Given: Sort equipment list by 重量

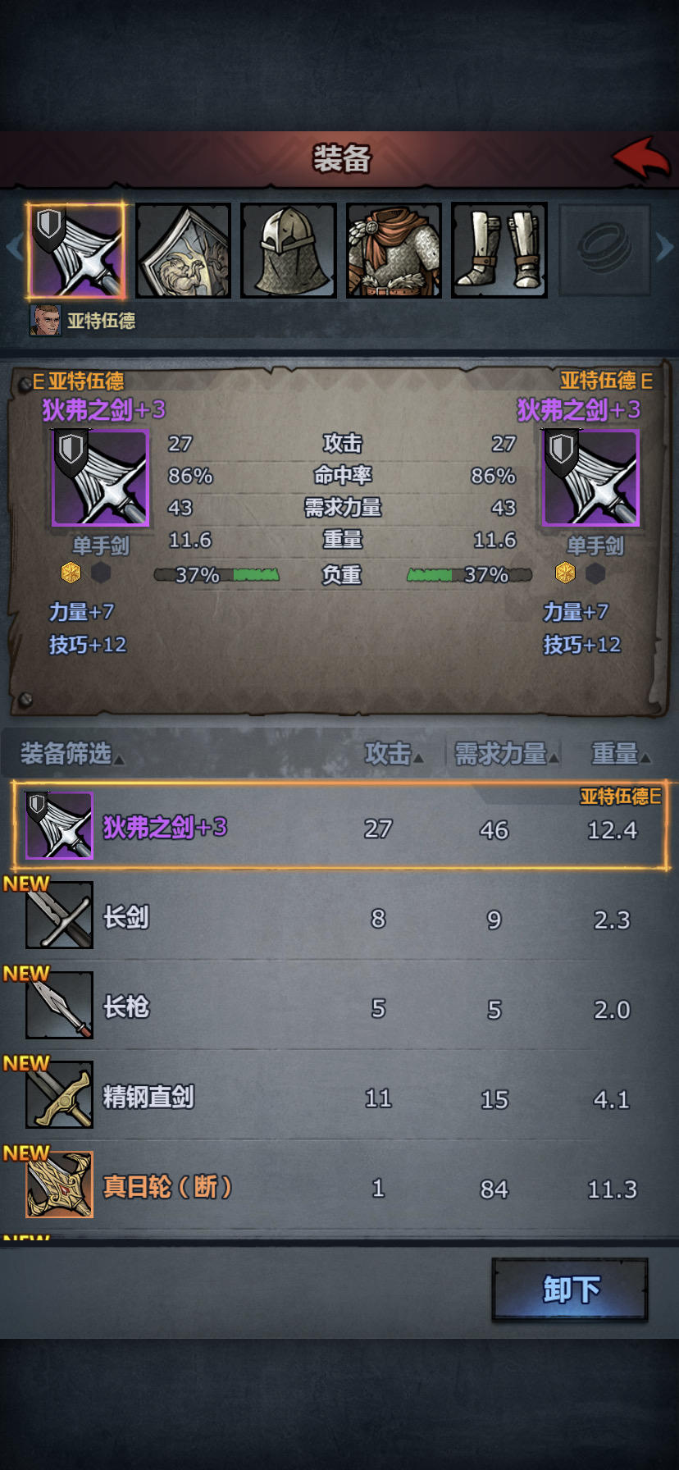Looking at the screenshot, I should [621, 753].
